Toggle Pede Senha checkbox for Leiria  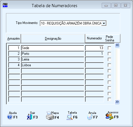coord(109,59)
